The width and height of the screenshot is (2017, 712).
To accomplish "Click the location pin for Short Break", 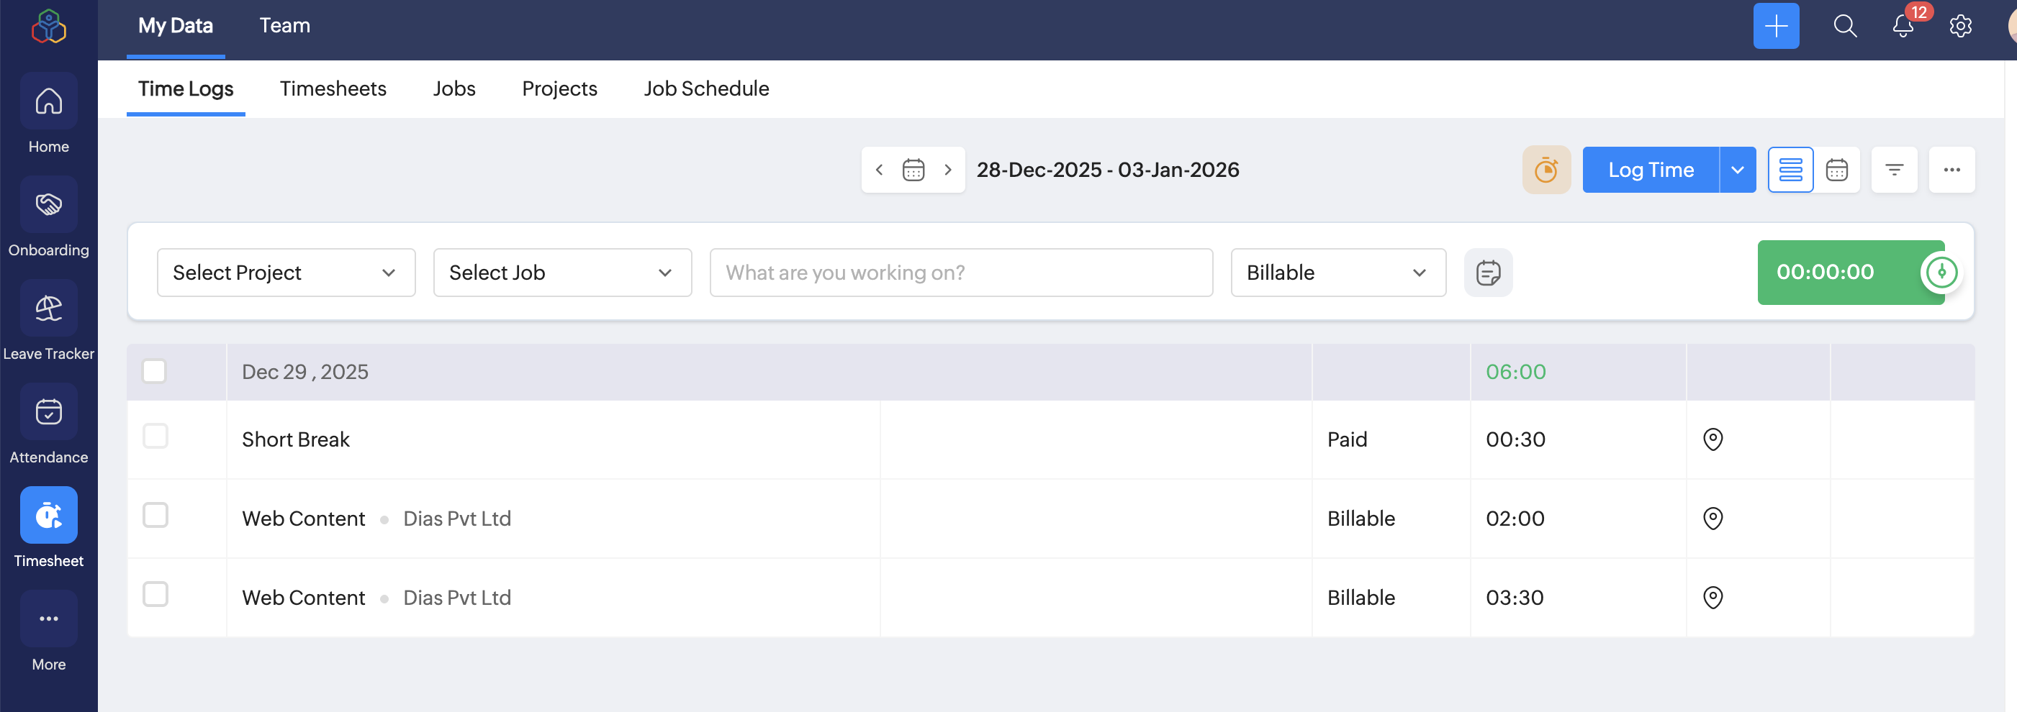I will pyautogui.click(x=1713, y=439).
